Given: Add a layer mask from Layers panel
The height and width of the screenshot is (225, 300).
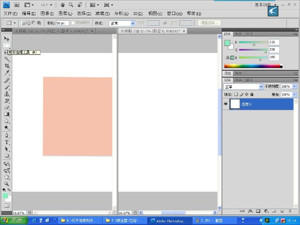Looking at the screenshot, I should pyautogui.click(x=258, y=211).
